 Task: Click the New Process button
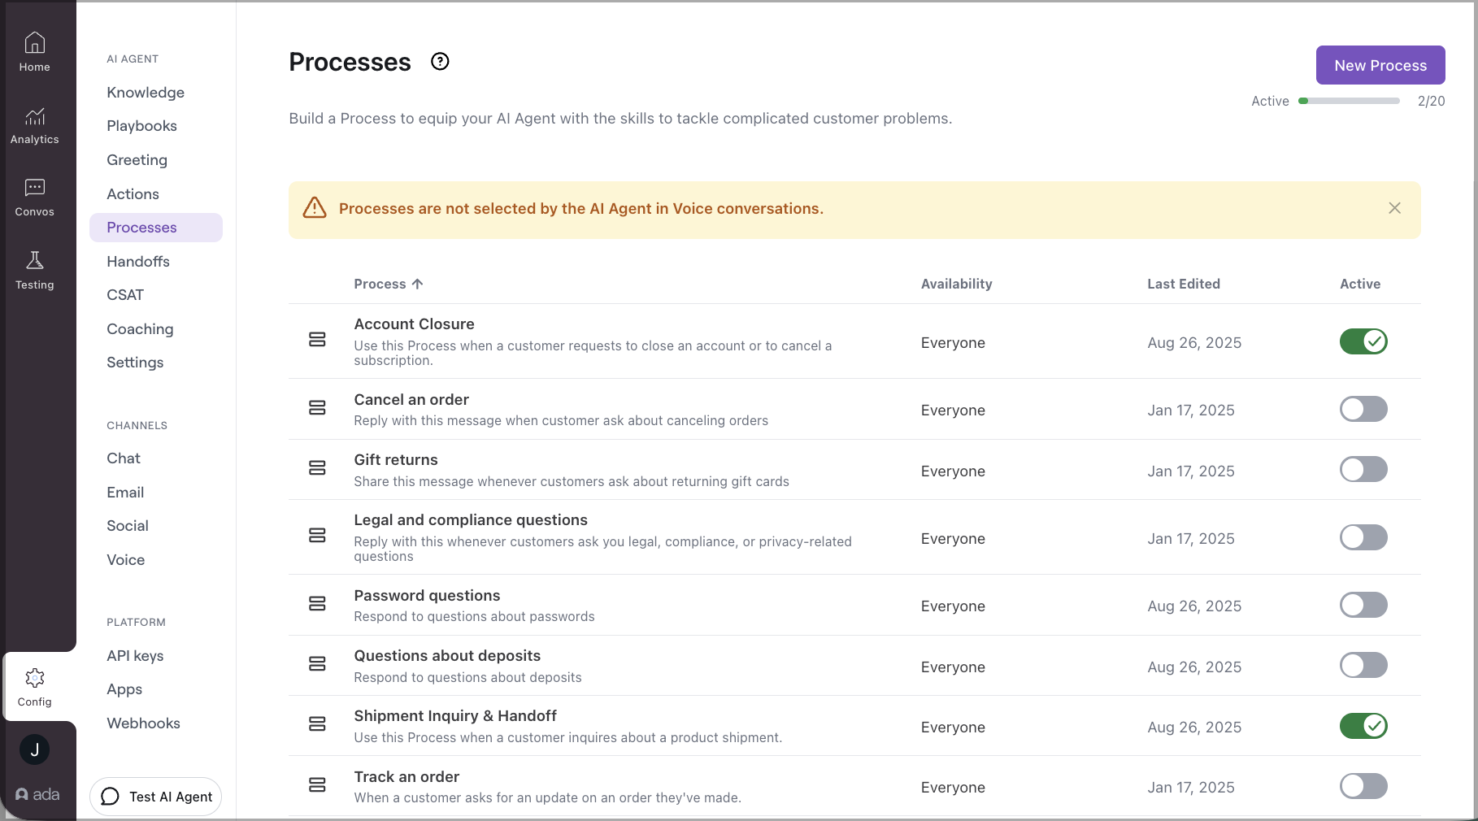point(1380,65)
